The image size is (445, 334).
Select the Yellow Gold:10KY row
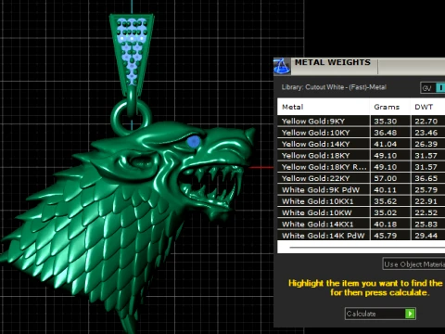362,133
